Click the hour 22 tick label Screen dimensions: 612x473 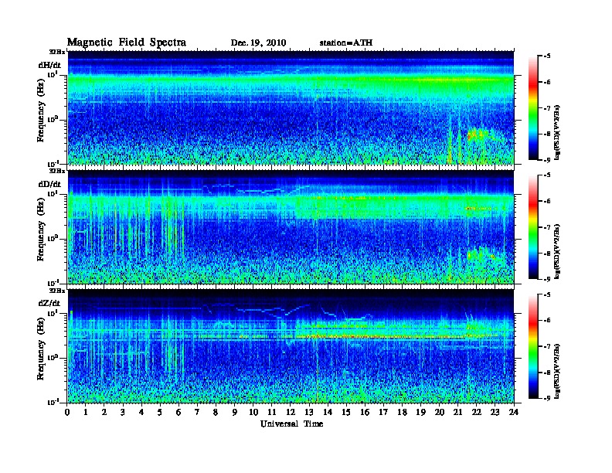pyautogui.click(x=477, y=412)
